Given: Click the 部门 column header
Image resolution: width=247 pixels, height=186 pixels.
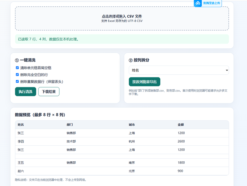Looking at the screenshot, I should click(x=70, y=125).
